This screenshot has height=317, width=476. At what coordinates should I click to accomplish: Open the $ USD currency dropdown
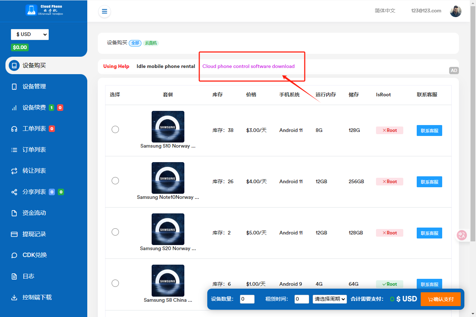pos(30,34)
